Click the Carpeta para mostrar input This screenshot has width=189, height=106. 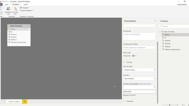[139, 47]
